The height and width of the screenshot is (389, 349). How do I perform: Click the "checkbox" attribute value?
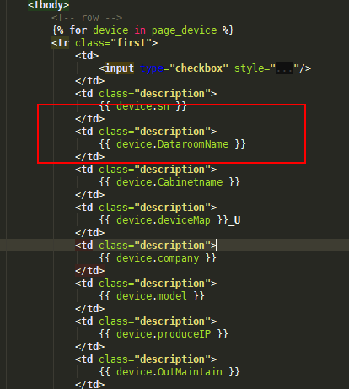coord(199,68)
